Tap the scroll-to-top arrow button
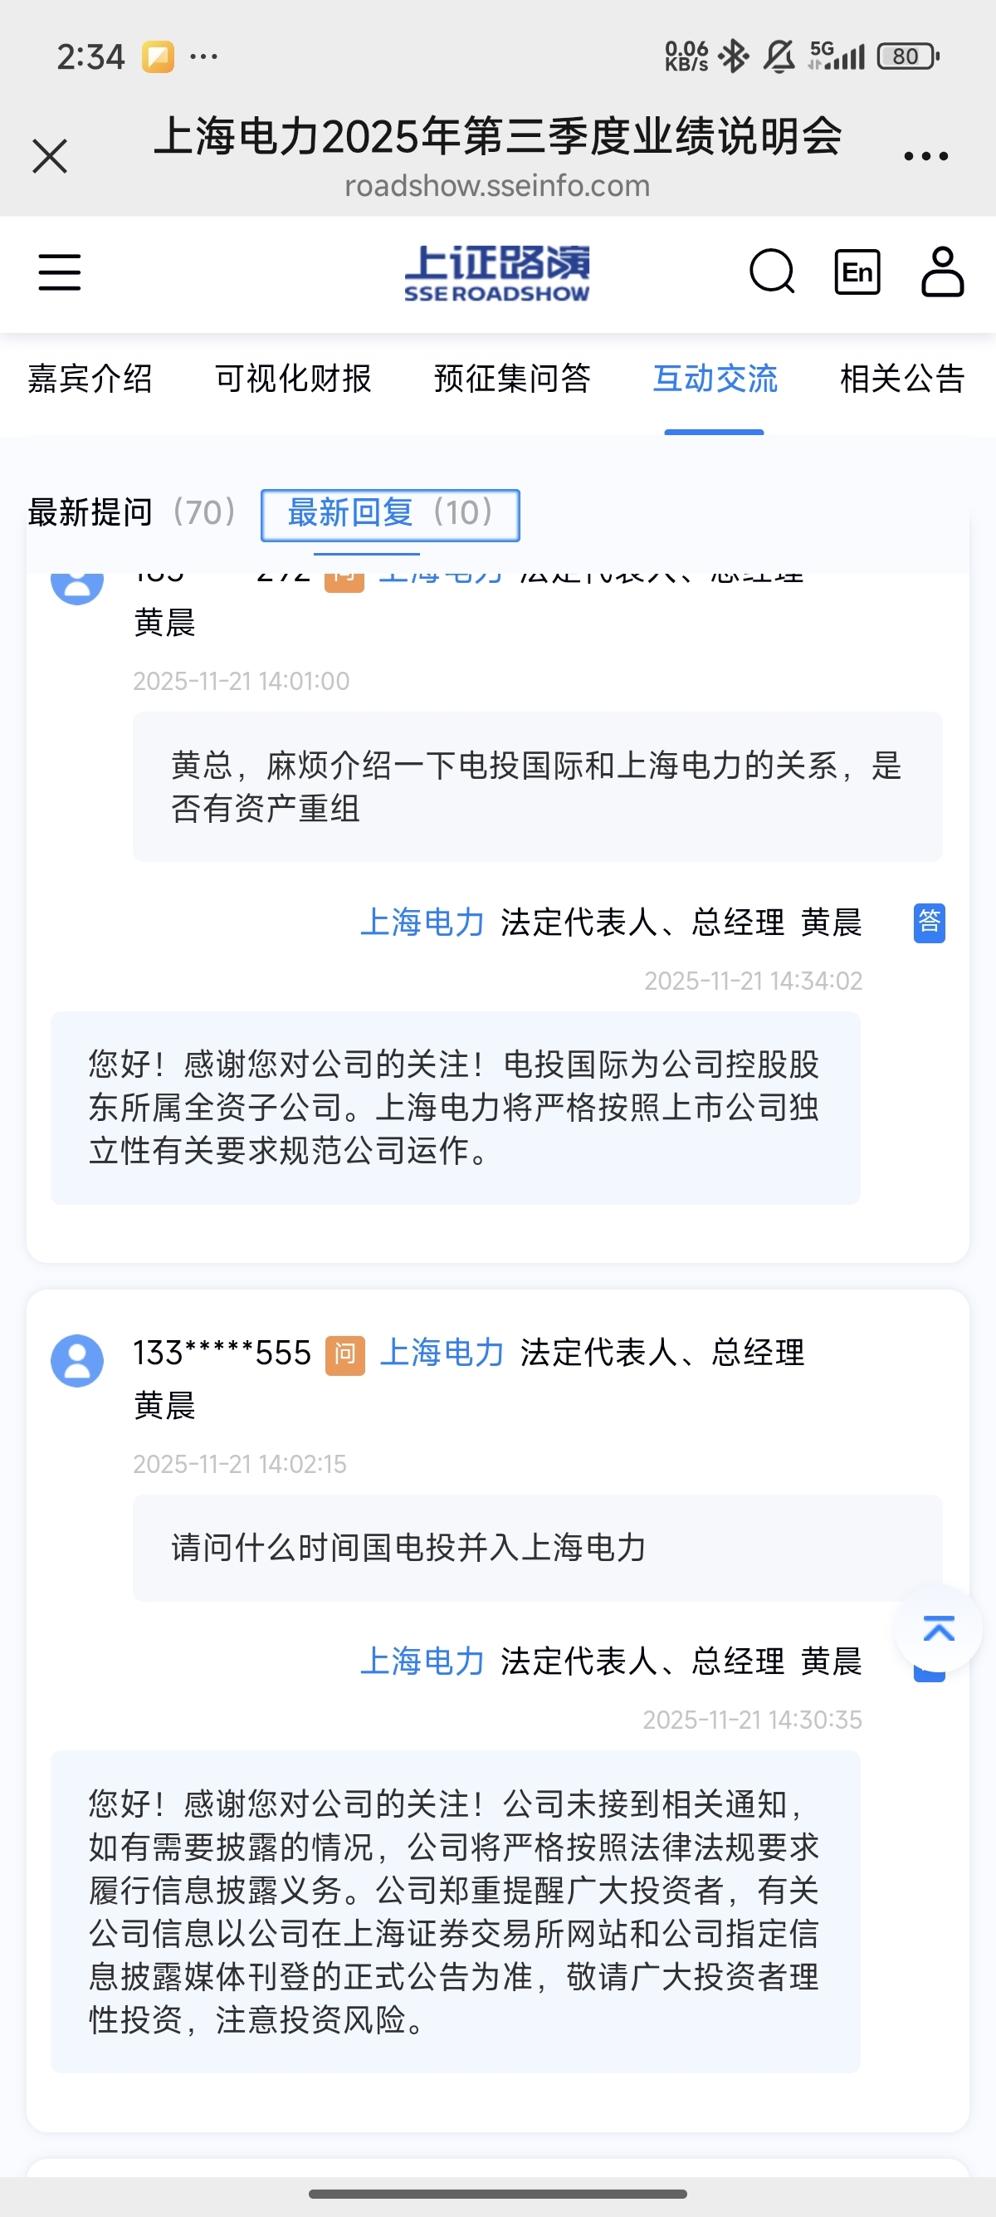 pos(939,1628)
